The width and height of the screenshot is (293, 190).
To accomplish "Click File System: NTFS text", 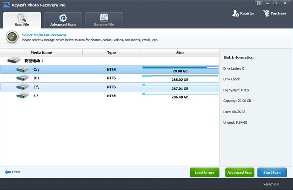I will click(236, 90).
